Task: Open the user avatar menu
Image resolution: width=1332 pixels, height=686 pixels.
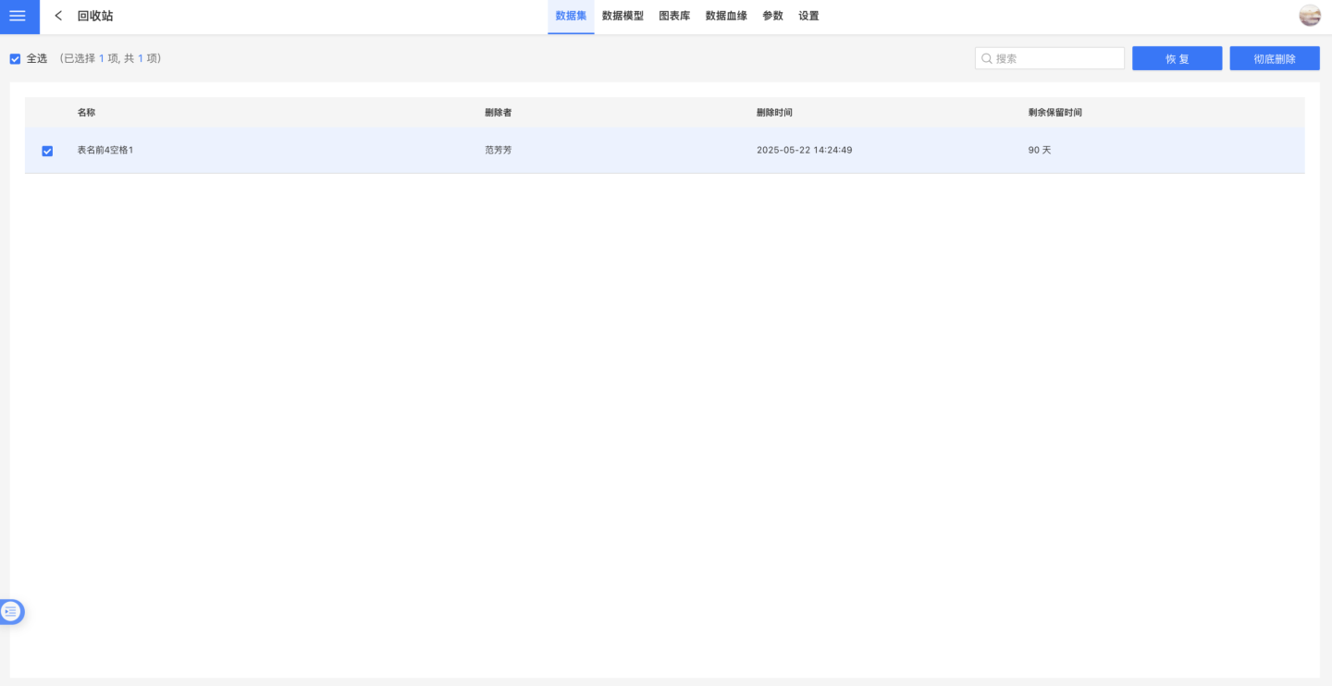Action: [x=1309, y=16]
